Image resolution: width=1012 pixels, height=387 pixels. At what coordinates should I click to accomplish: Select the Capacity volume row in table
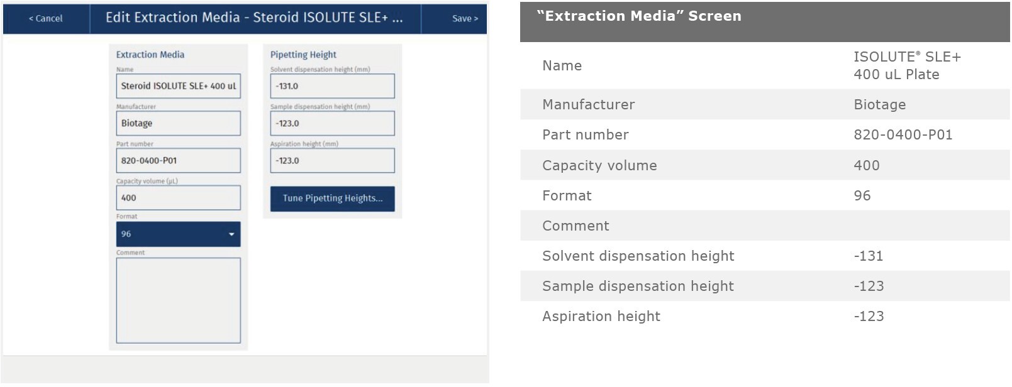point(599,165)
